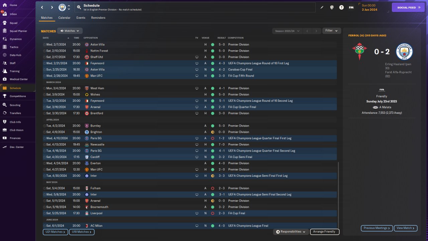Open the Transfers screen
Viewport: 428px width, 241px height.
(x=15, y=113)
